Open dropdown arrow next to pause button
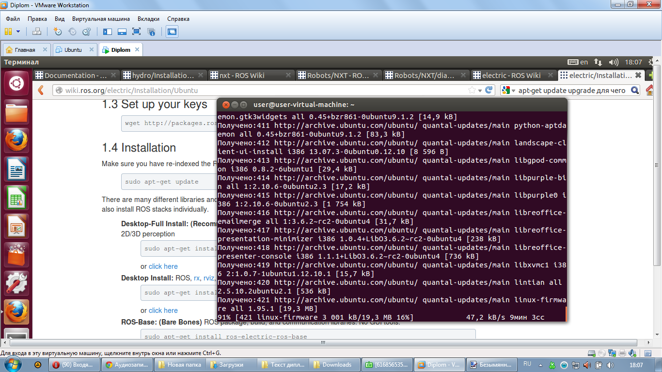Viewport: 662px width, 372px height. pos(18,31)
